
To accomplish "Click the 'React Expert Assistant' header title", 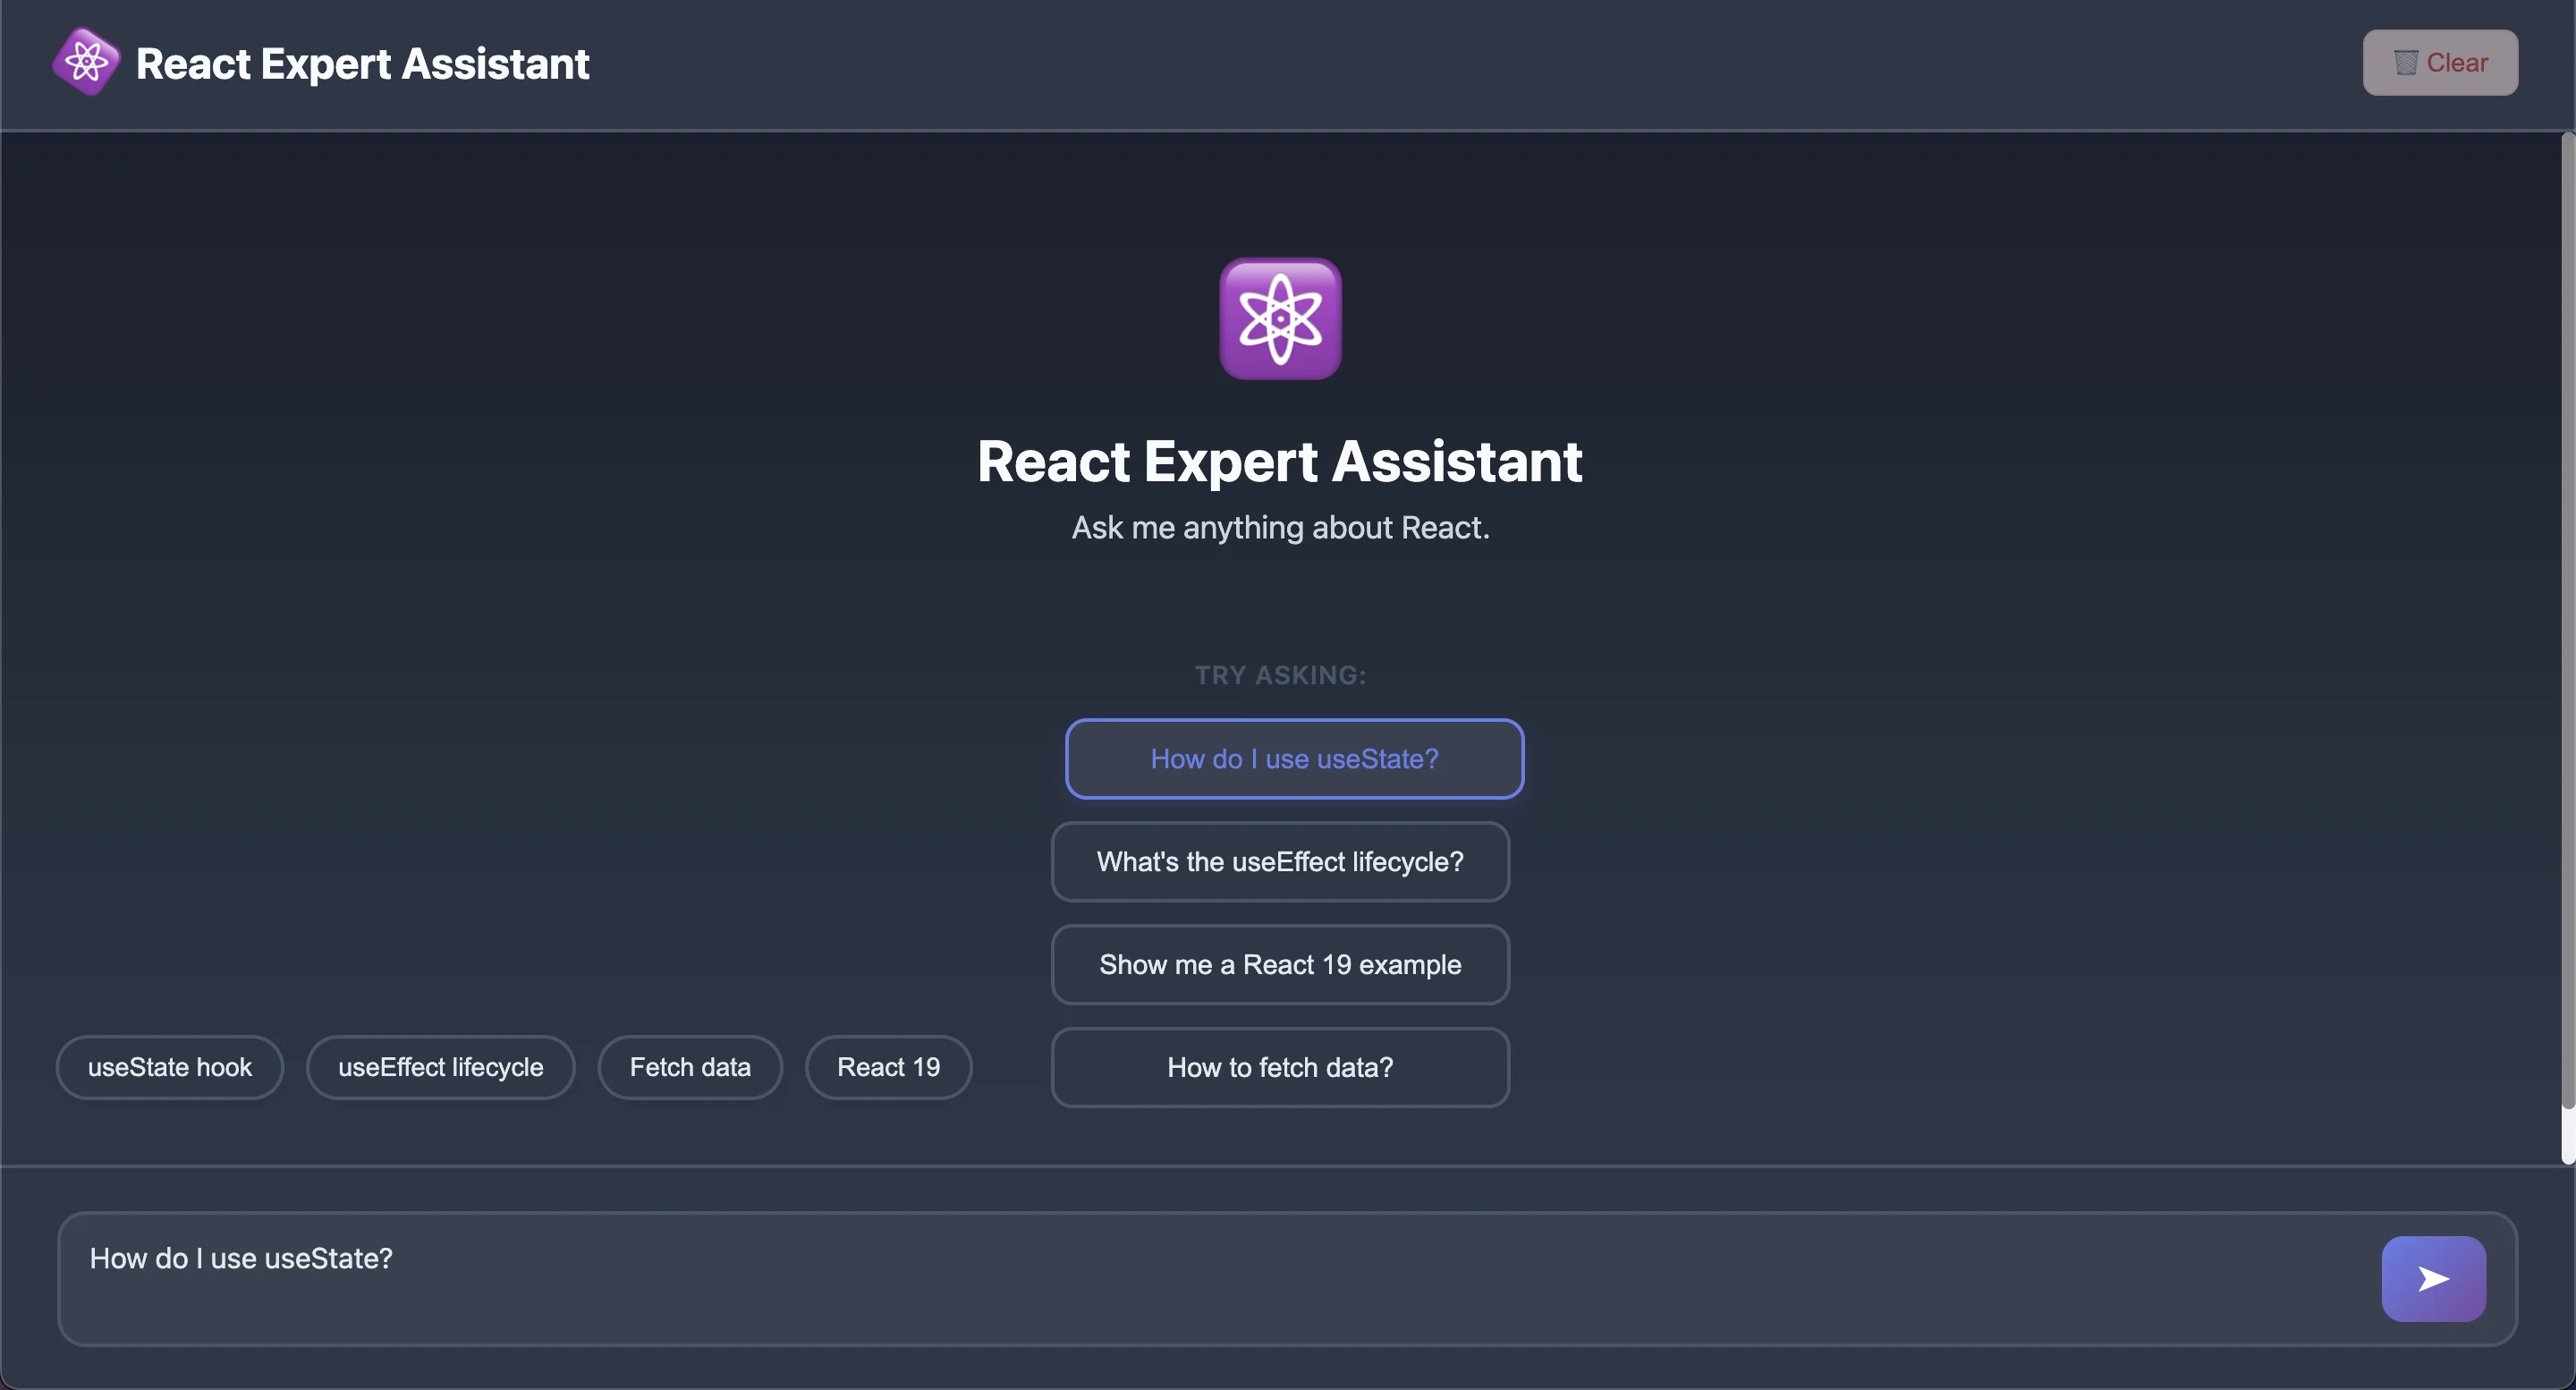I will pos(362,64).
